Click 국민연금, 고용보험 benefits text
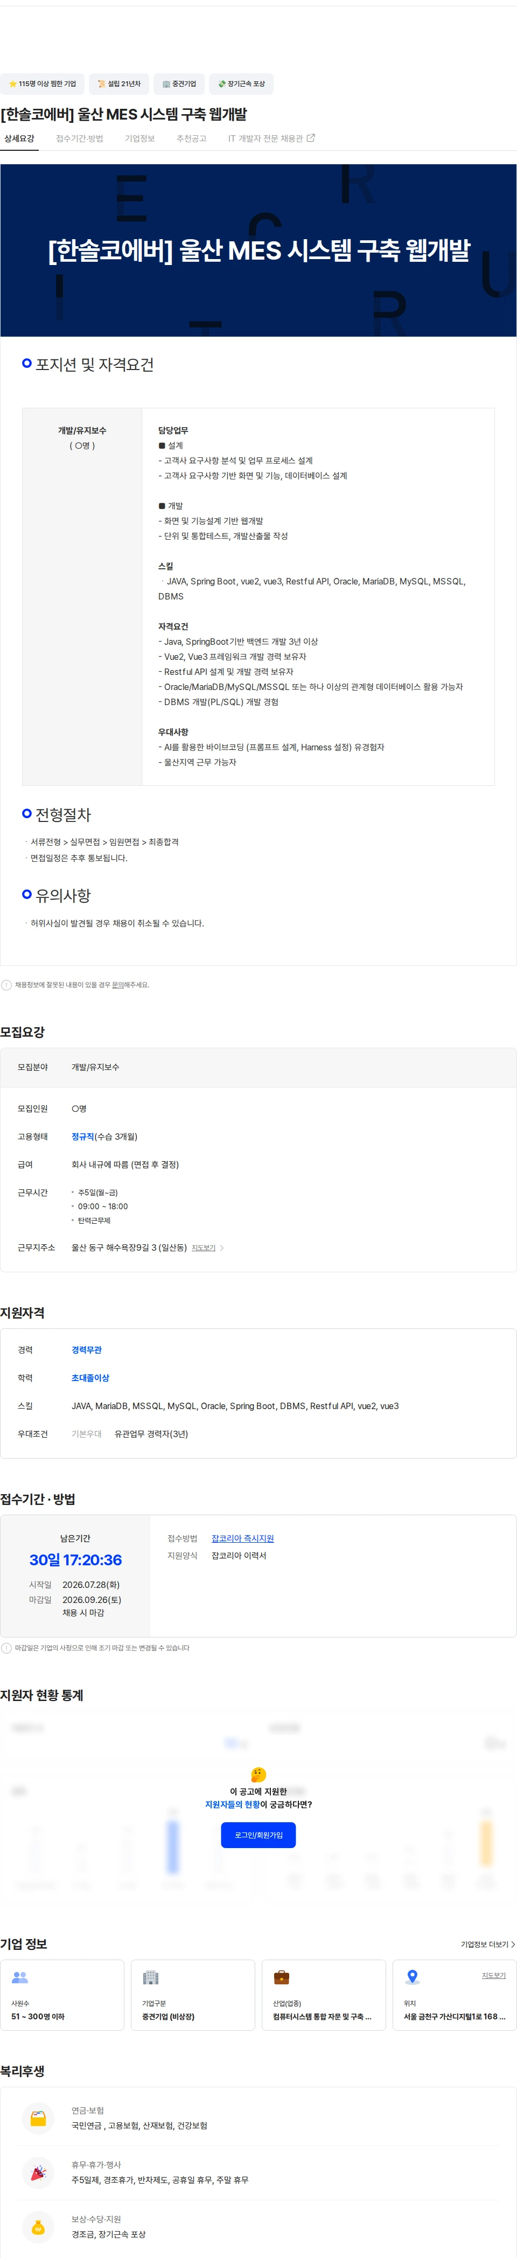The width and height of the screenshot is (517, 2258). (x=139, y=2125)
